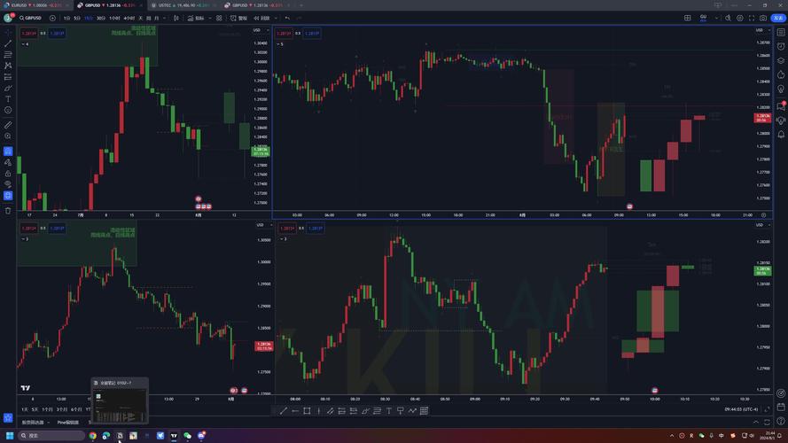This screenshot has width=788, height=443.
Task: Open the chart type candles selector
Action: click(176, 18)
